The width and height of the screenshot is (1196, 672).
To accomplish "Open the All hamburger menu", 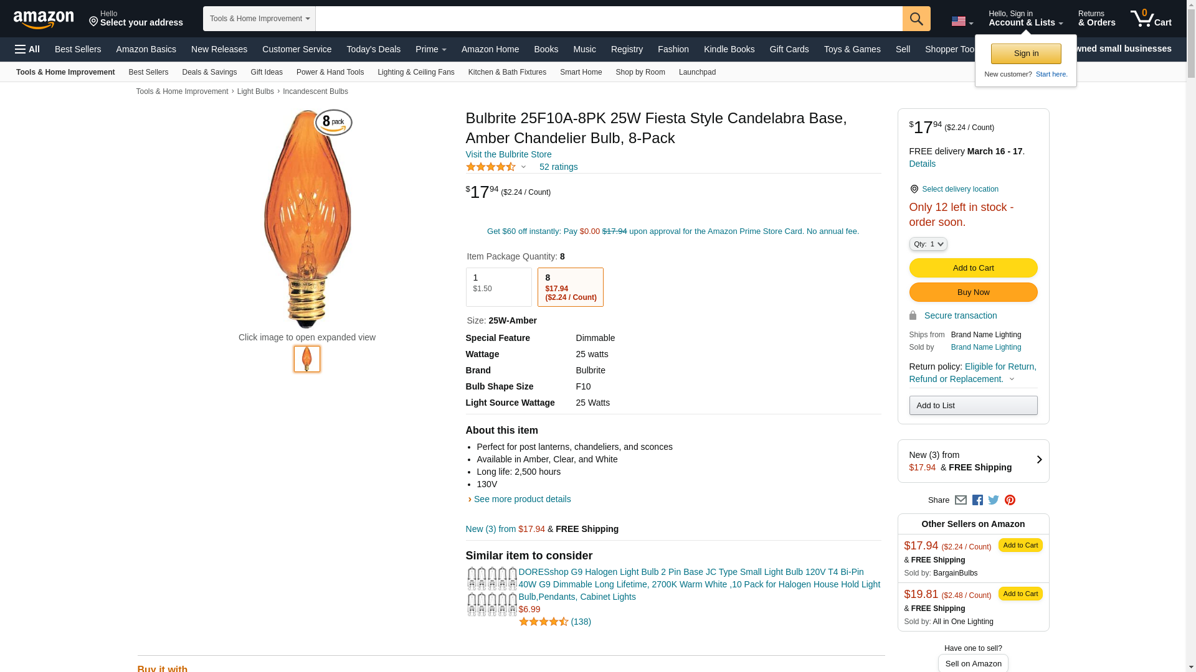I will coord(27,49).
